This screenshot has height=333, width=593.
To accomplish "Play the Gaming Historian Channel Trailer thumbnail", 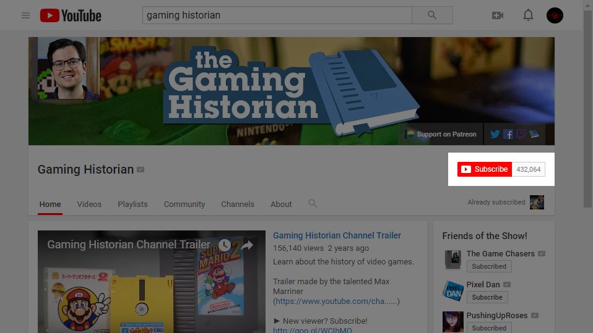I will (152, 282).
